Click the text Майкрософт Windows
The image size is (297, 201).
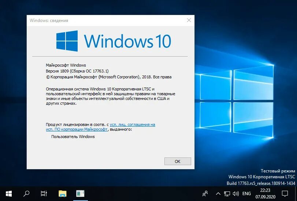(66, 65)
